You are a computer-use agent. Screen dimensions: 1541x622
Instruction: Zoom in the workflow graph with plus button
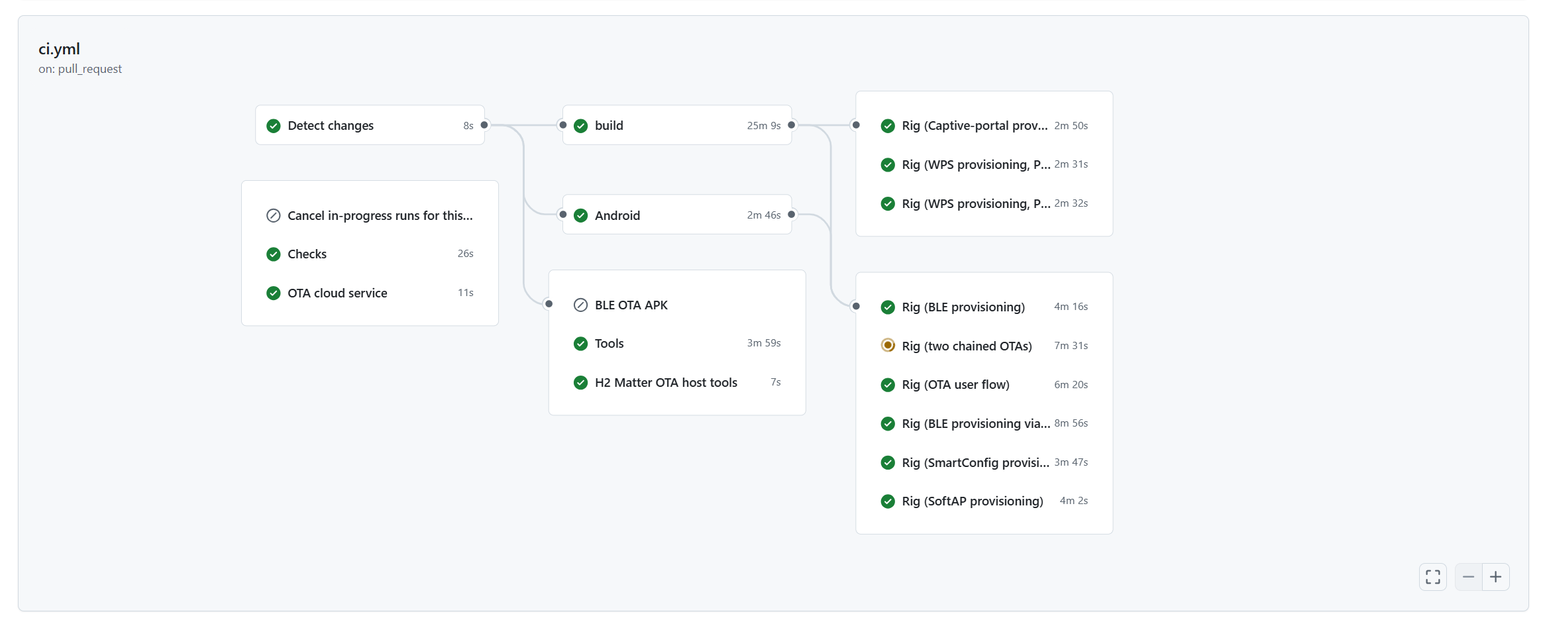1496,577
